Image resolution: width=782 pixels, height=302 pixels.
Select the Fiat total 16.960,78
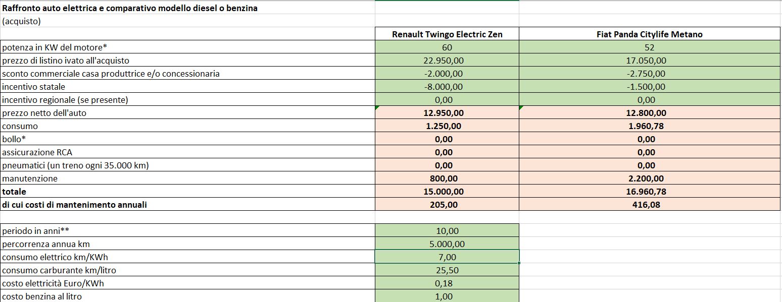[650, 192]
